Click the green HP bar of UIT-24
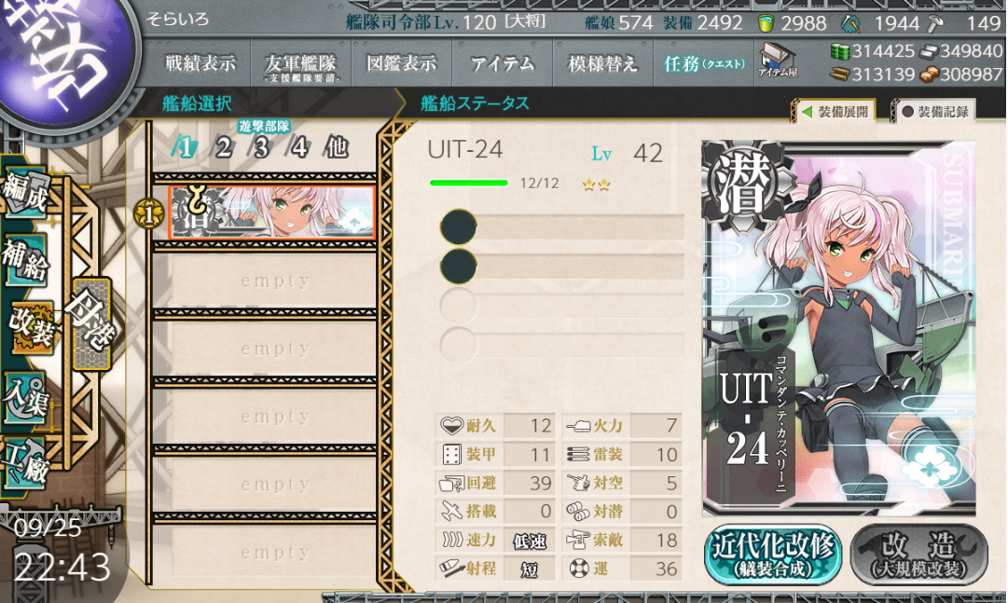This screenshot has height=603, width=1008. (469, 184)
